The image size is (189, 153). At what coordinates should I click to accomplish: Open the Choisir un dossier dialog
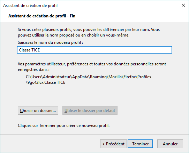(38, 110)
